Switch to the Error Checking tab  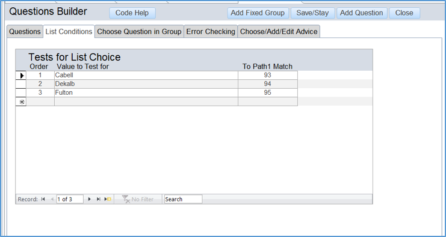(211, 31)
